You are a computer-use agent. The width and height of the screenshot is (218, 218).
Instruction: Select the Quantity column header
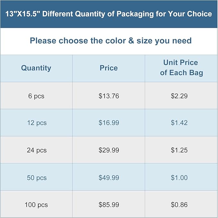pos(36,68)
